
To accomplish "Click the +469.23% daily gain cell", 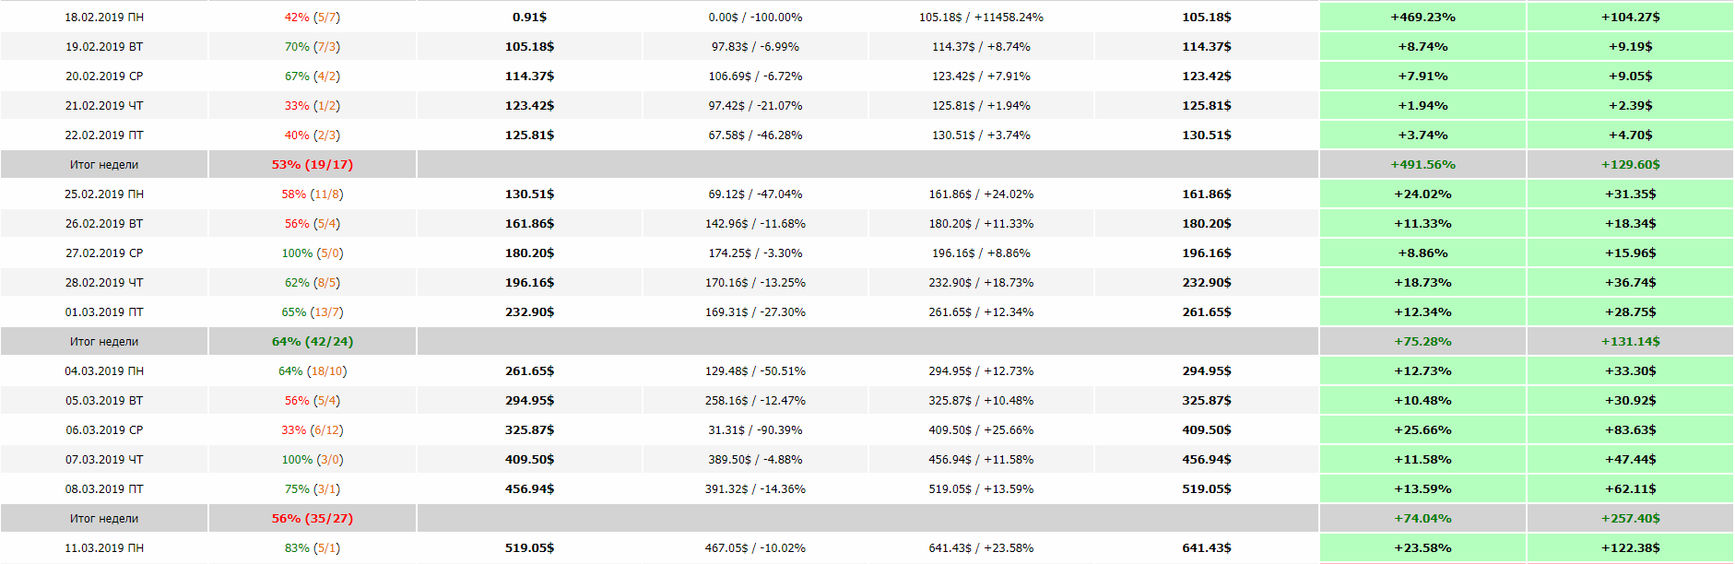I will pyautogui.click(x=1422, y=18).
